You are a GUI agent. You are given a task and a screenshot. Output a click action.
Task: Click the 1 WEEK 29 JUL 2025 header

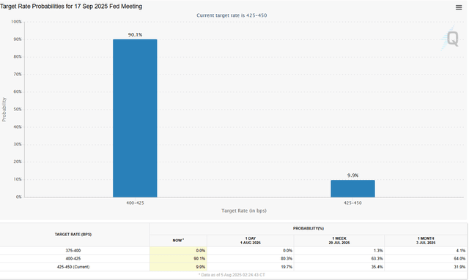point(339,241)
